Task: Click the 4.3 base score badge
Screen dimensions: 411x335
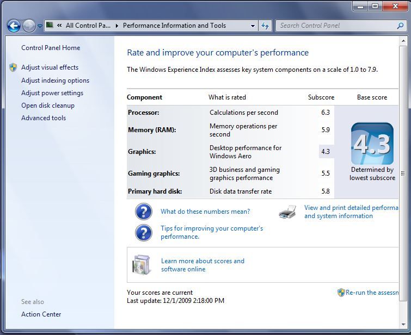Action: pyautogui.click(x=372, y=144)
